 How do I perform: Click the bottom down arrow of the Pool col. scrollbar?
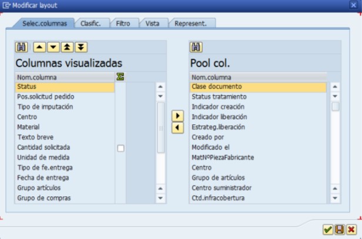(335, 198)
